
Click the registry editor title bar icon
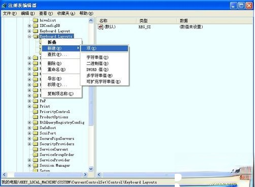click(4, 6)
